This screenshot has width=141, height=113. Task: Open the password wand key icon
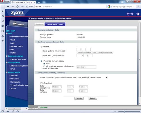coord(22,7)
